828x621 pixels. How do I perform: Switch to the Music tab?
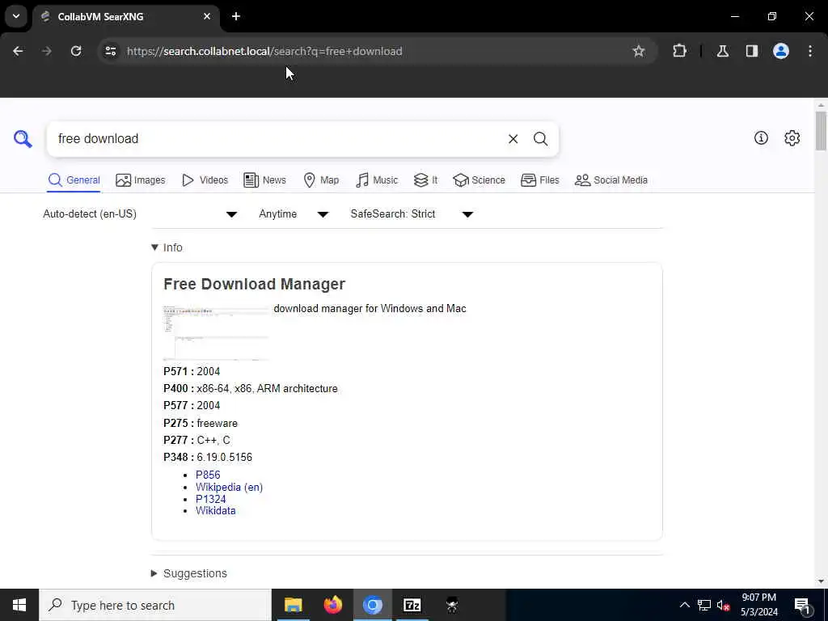377,180
